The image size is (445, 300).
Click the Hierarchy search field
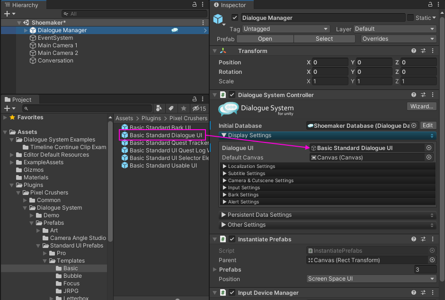coord(134,14)
